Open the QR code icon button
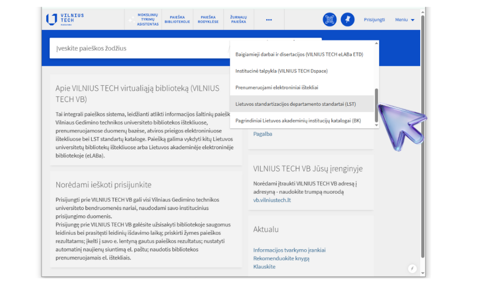490x285 pixels. click(329, 20)
